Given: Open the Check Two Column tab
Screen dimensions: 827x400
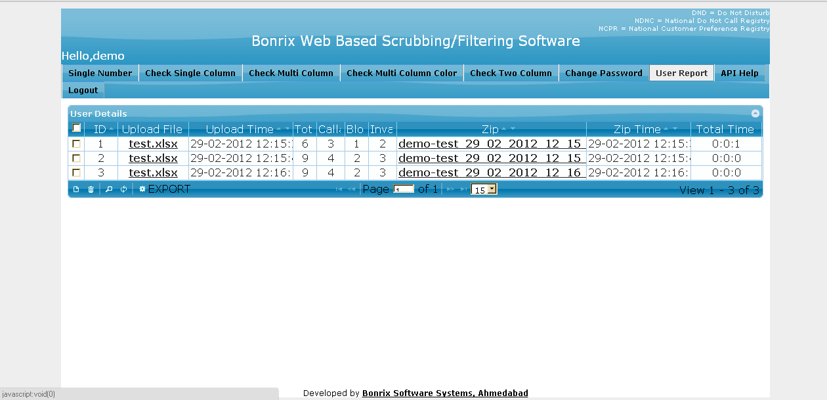Looking at the screenshot, I should 511,73.
